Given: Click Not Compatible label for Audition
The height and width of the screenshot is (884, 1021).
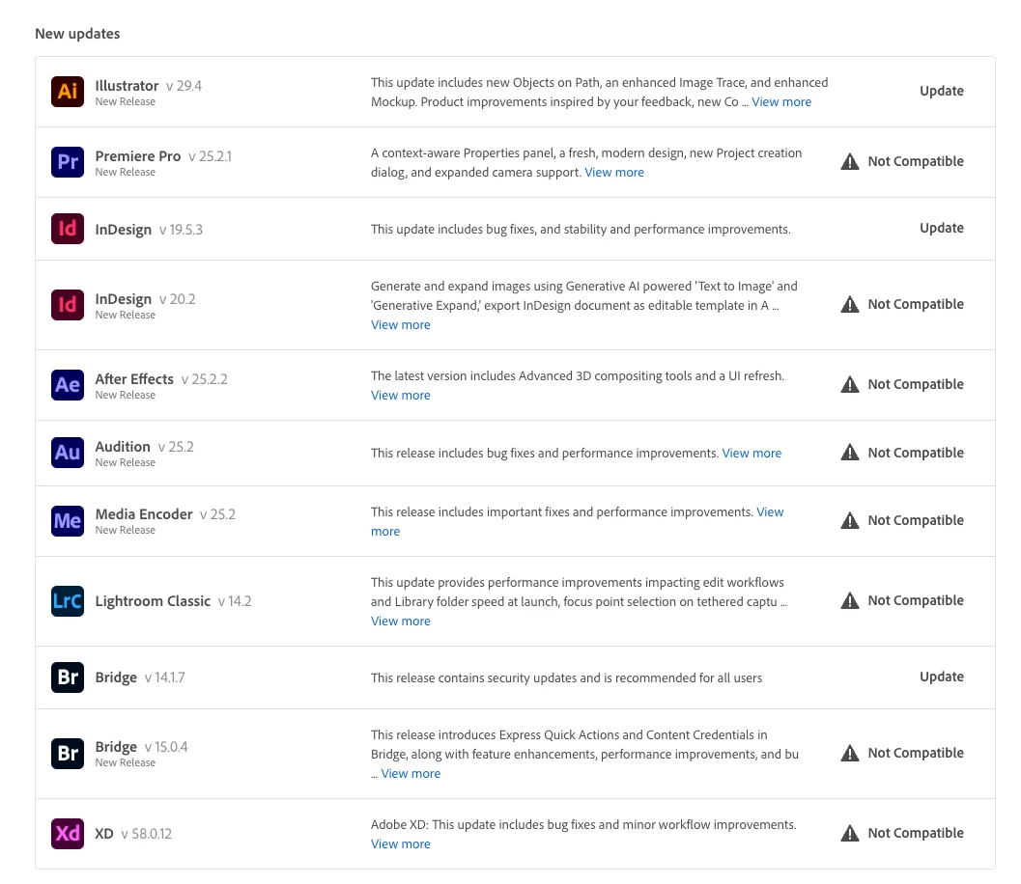Looking at the screenshot, I should coord(916,453).
